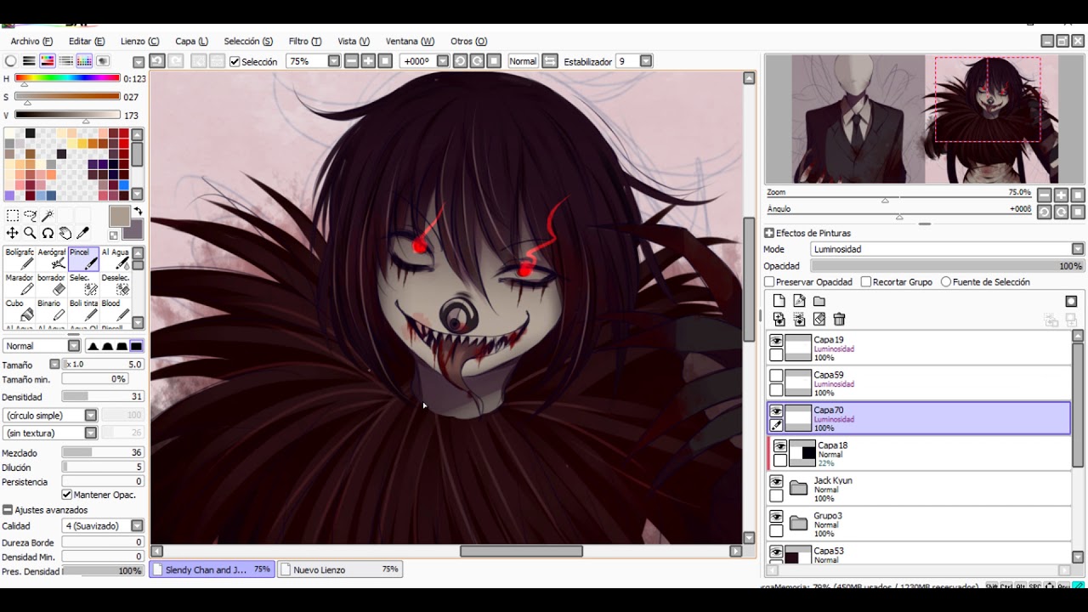Open the Editar menu
This screenshot has width=1088, height=612.
coord(87,41)
